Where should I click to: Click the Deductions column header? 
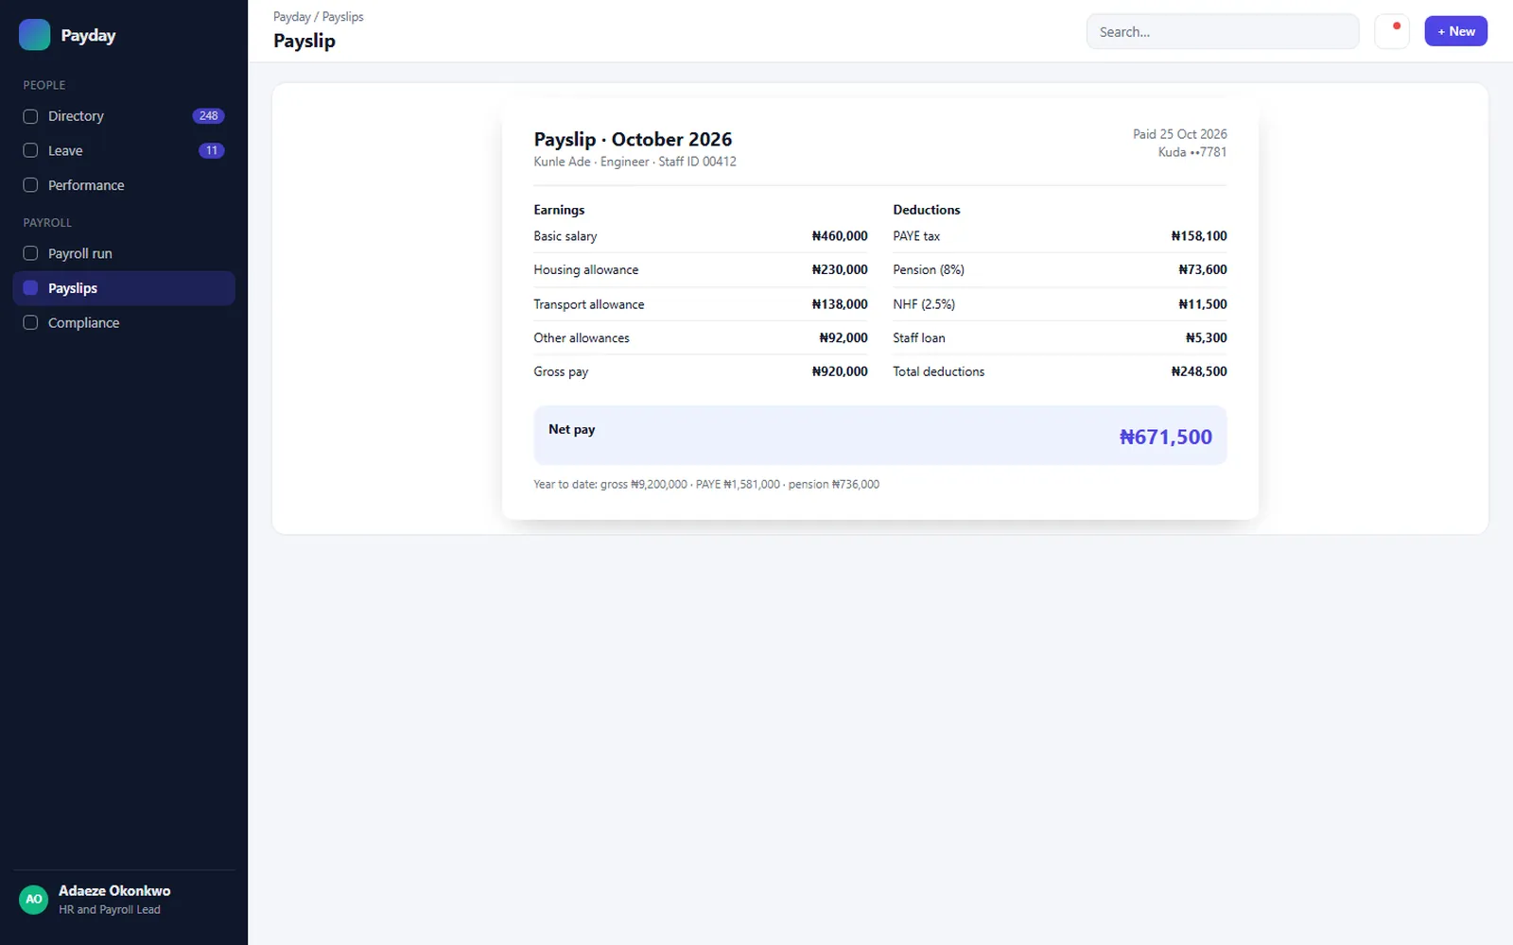[x=927, y=210]
